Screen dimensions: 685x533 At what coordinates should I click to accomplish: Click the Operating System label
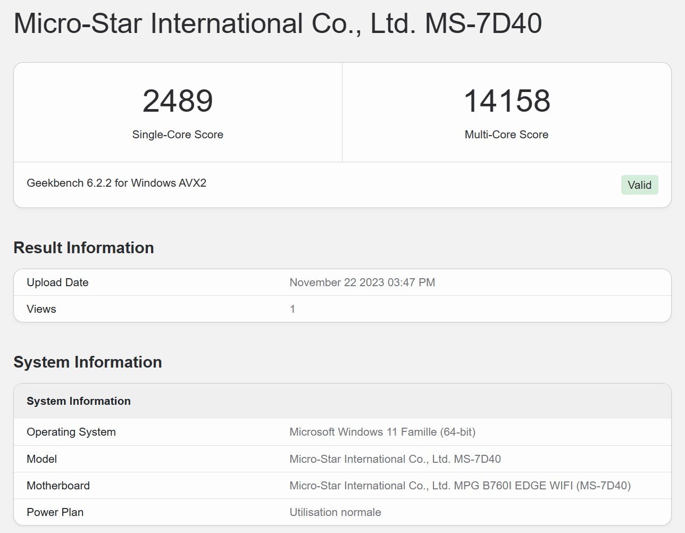(71, 432)
